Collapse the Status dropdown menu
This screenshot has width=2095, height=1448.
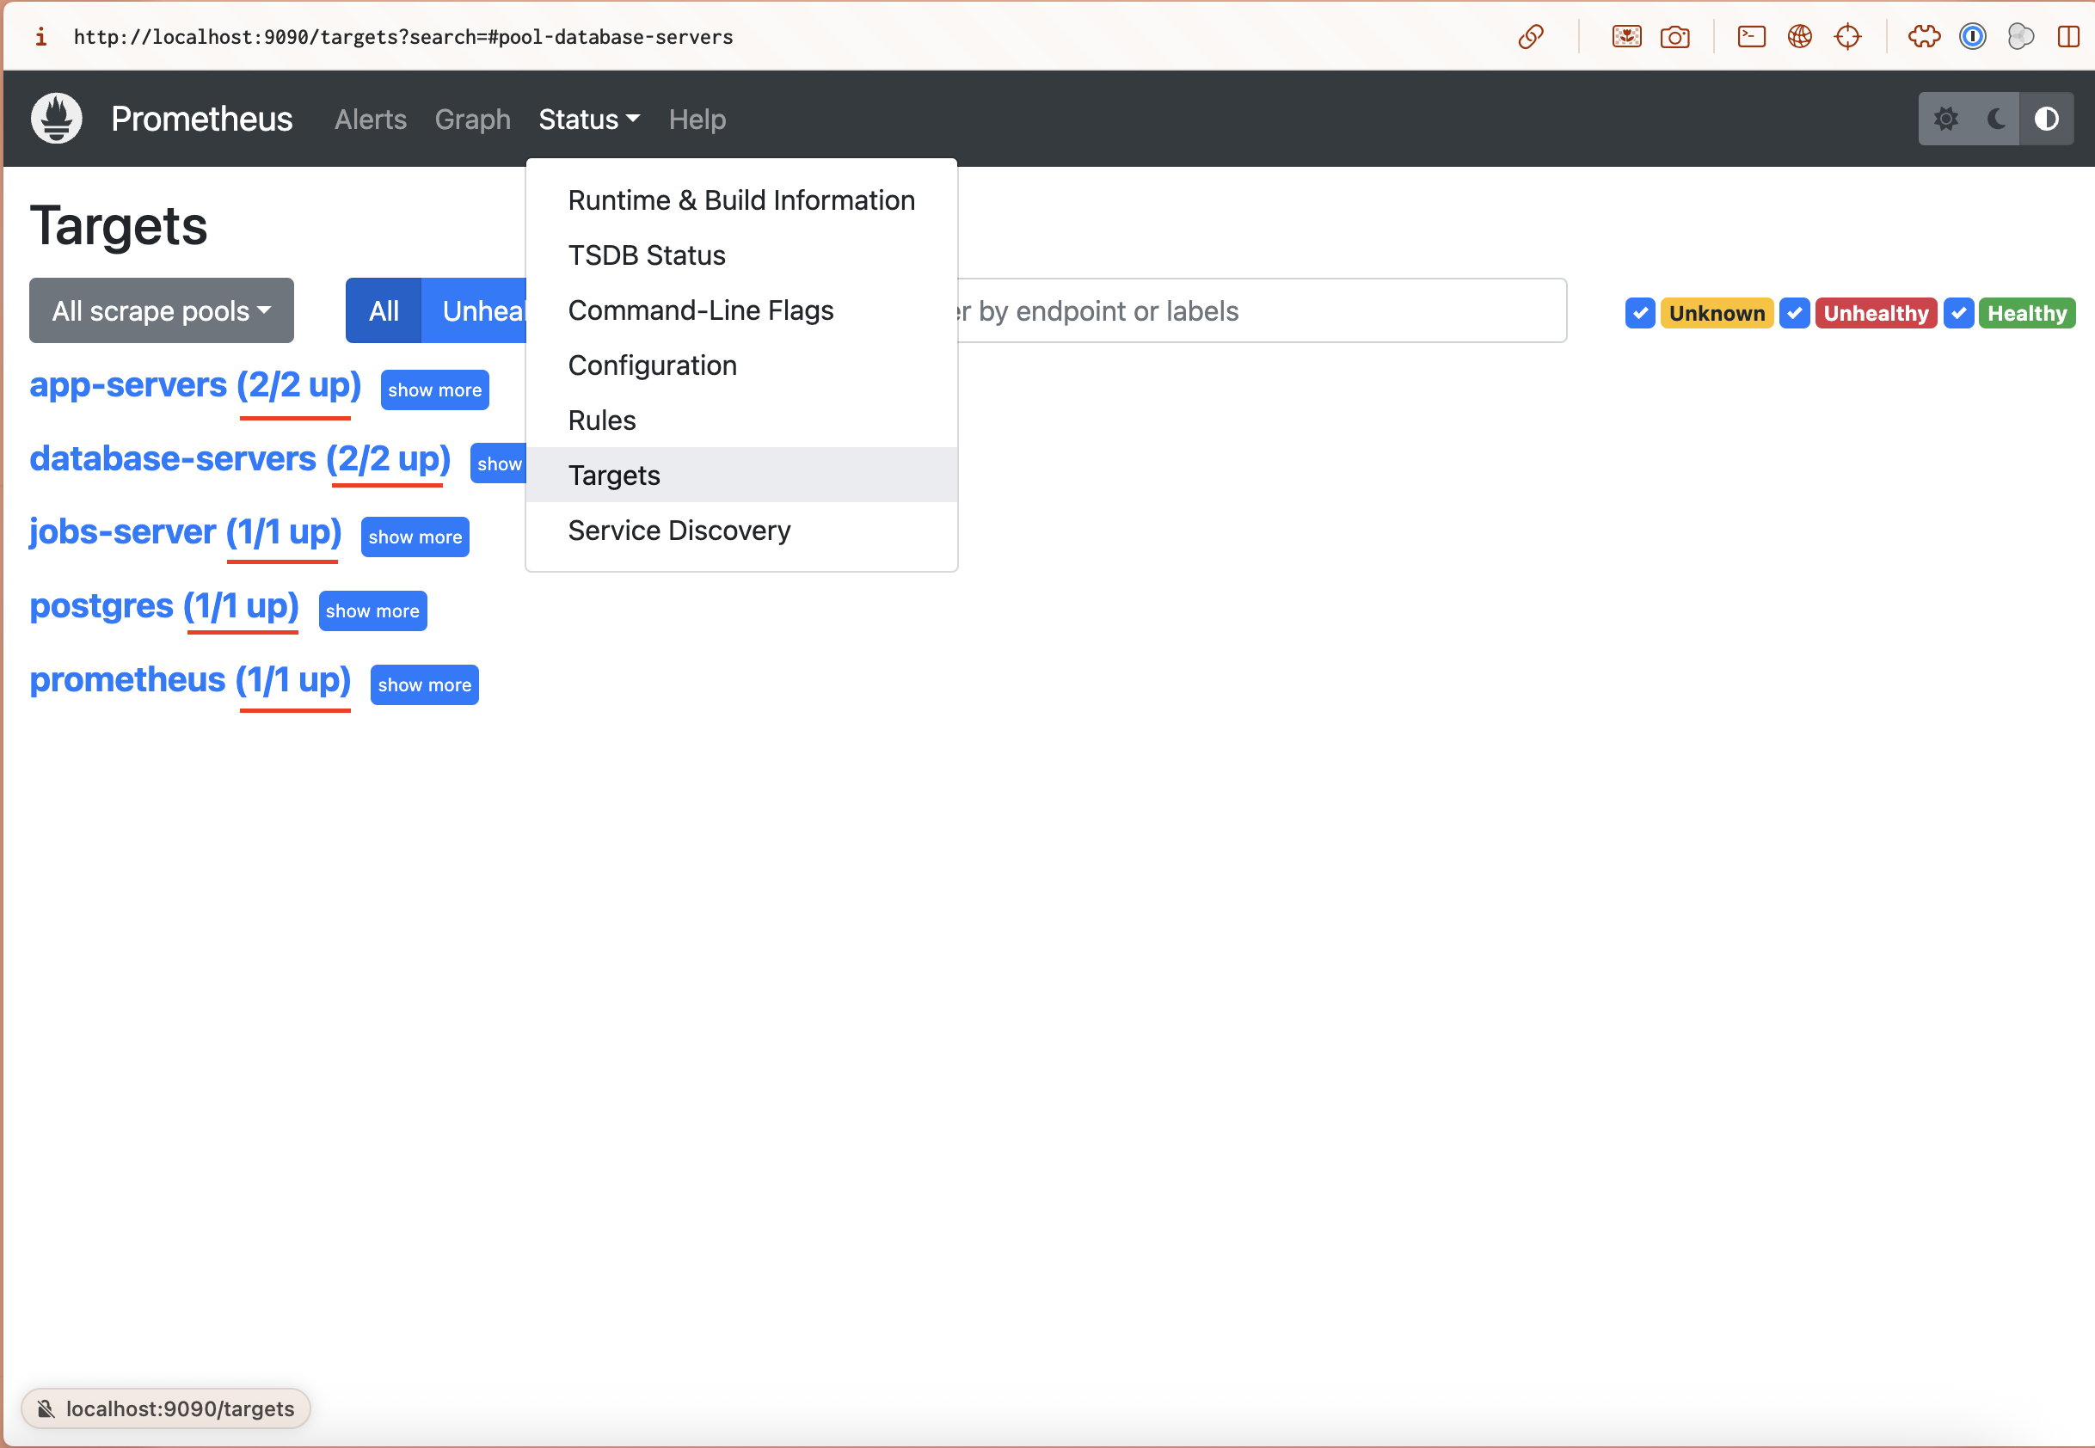click(589, 120)
